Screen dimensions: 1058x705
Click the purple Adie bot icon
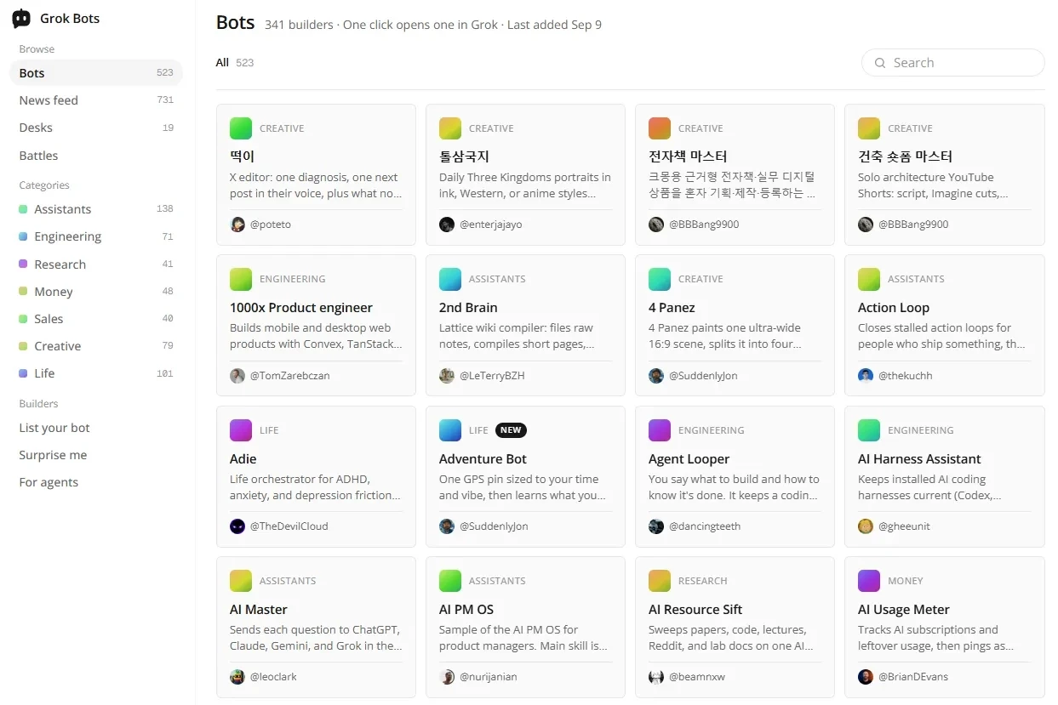tap(241, 430)
